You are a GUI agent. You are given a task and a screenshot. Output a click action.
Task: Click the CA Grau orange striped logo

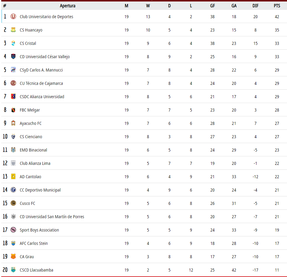13,257
